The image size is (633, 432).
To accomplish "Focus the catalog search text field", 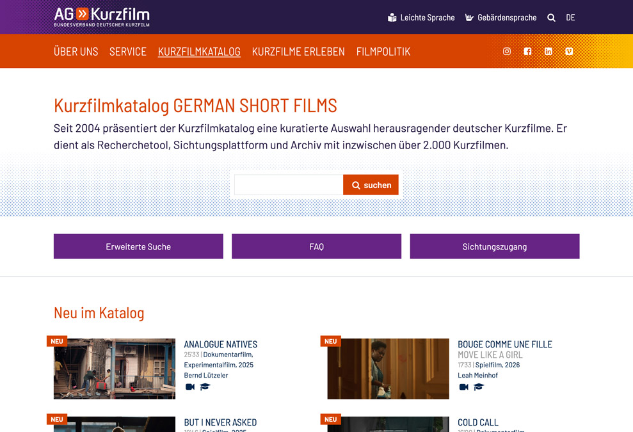I will [289, 185].
